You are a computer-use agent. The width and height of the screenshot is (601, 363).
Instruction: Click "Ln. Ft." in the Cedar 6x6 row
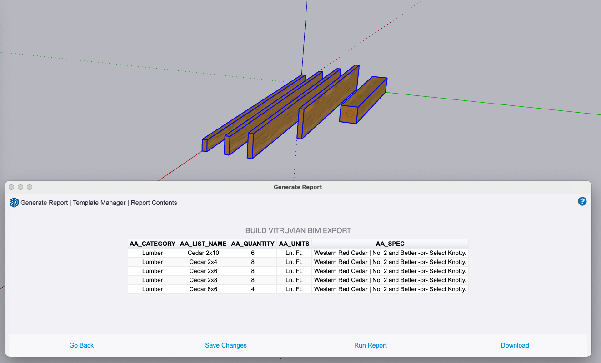pyautogui.click(x=294, y=289)
